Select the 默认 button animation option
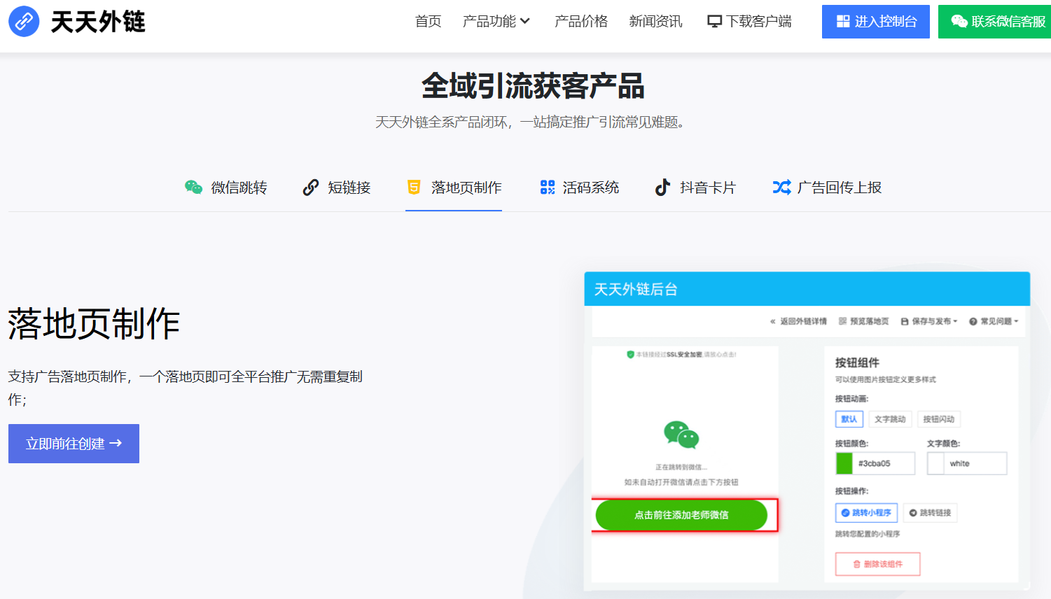 pyautogui.click(x=849, y=419)
